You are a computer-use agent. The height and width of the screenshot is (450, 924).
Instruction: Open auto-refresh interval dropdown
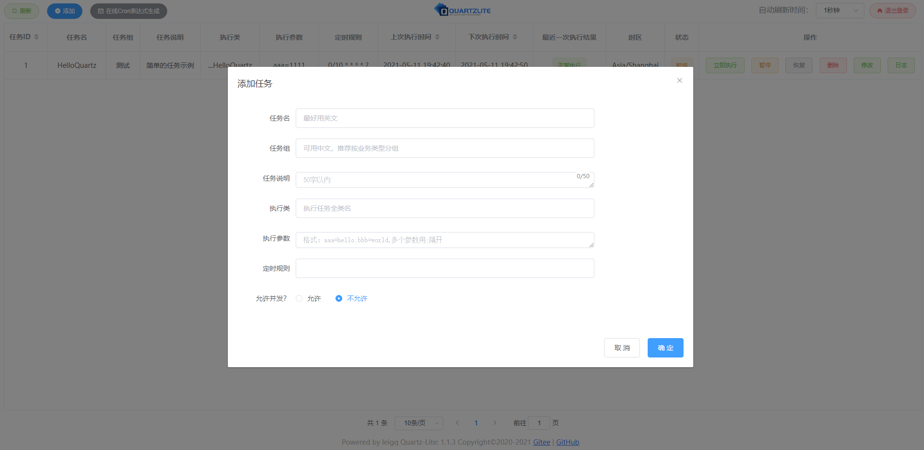(840, 11)
